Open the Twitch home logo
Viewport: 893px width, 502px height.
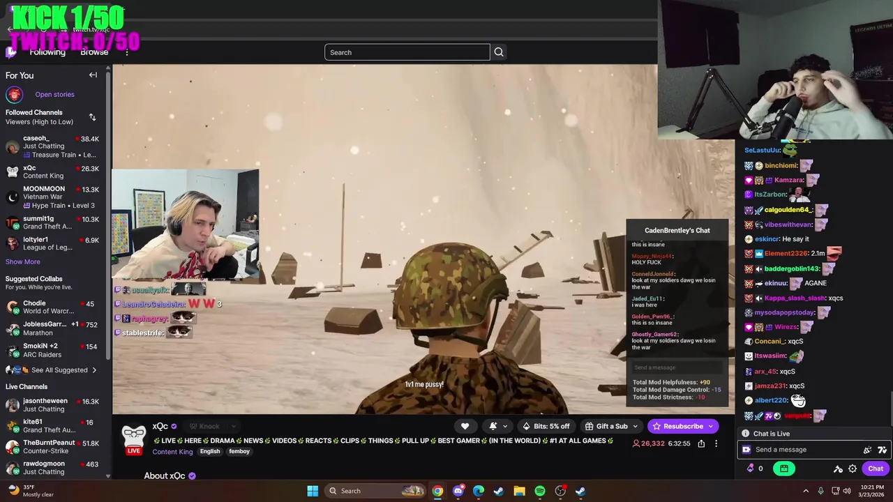pos(11,52)
